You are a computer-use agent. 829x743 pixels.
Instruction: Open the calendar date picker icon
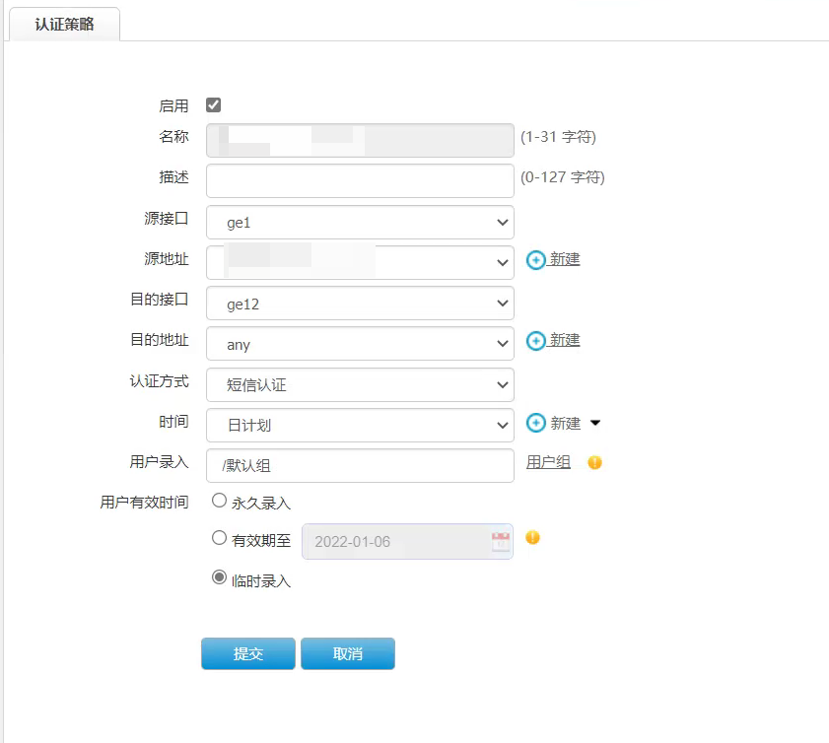501,540
